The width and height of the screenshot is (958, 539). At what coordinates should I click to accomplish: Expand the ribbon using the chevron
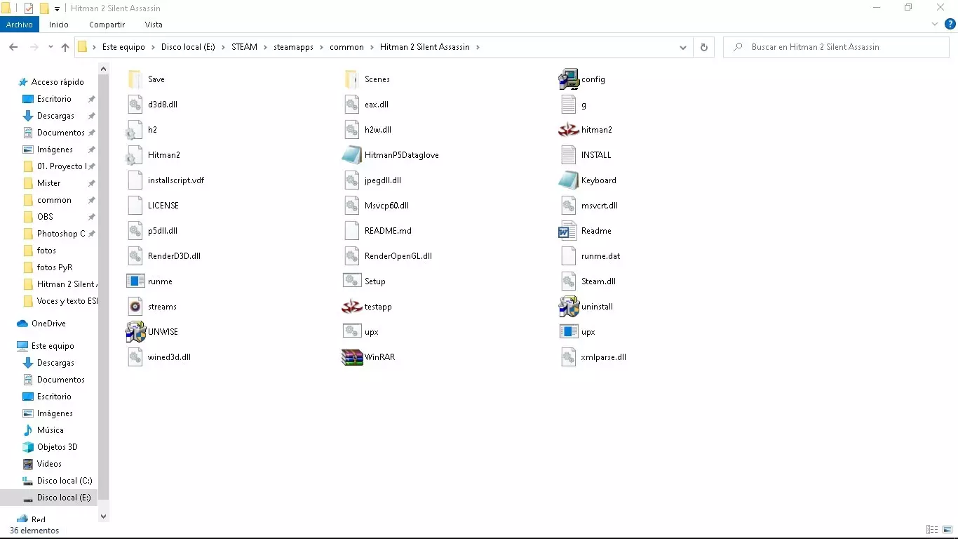[x=935, y=24]
